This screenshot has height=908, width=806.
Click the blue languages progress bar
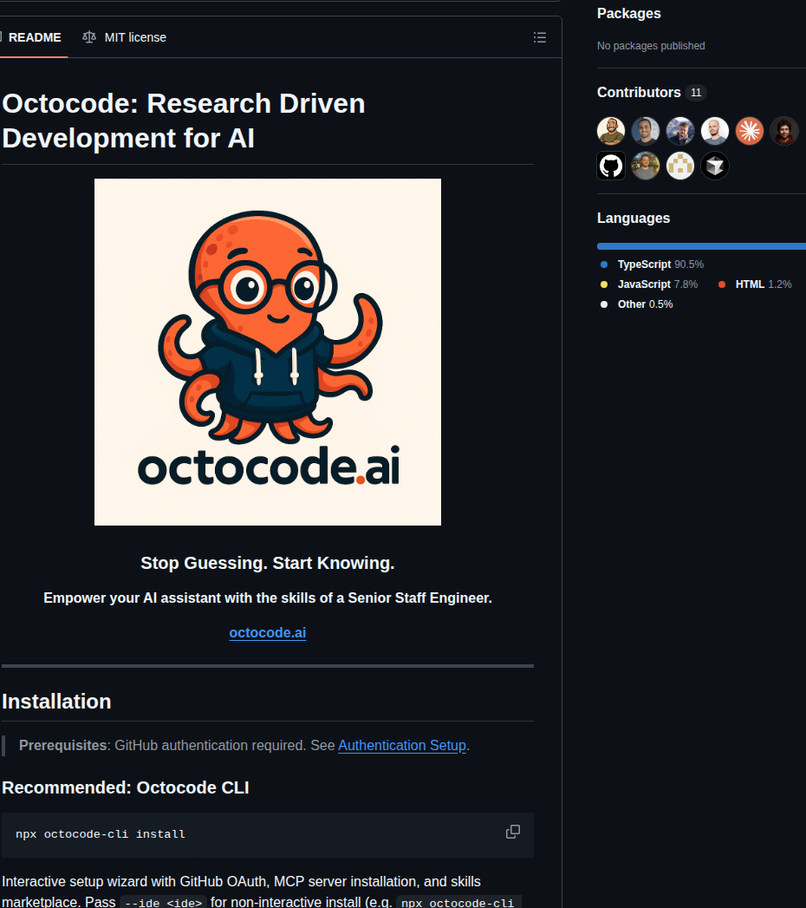[x=701, y=246]
